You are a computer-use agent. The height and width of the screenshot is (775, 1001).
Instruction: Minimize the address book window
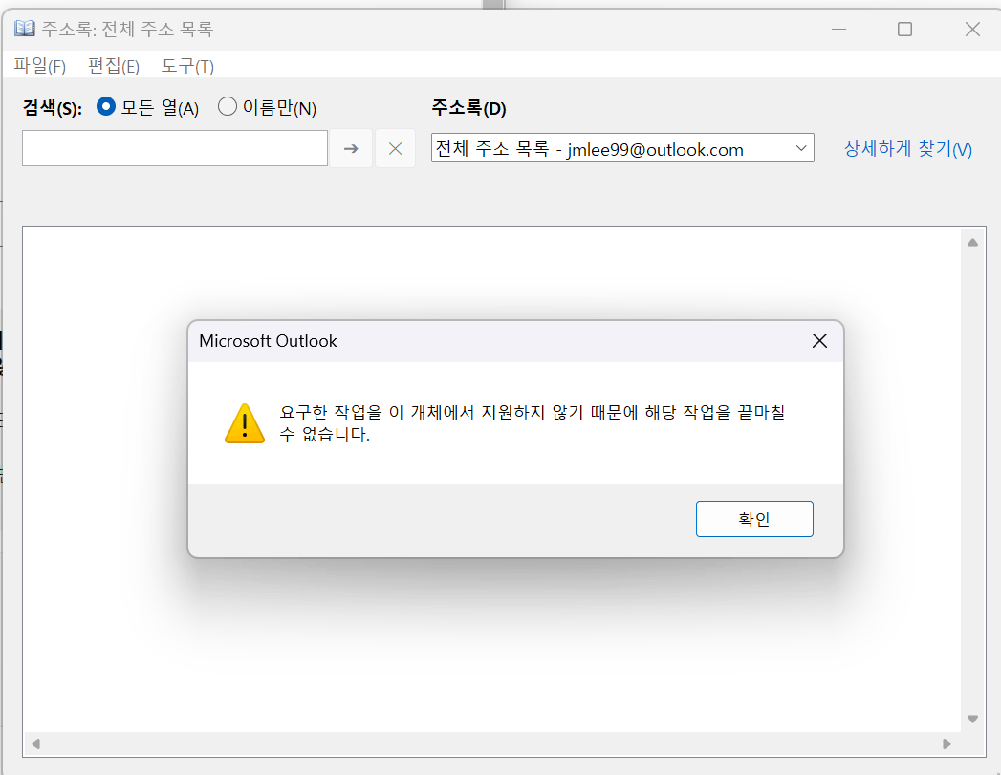[838, 29]
